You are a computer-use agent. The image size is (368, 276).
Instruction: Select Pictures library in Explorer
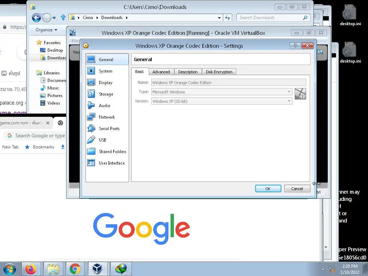coord(51,95)
